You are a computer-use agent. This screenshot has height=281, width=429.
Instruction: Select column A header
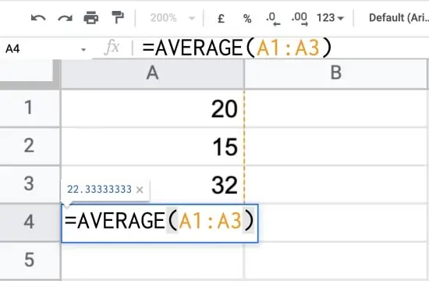[152, 73]
